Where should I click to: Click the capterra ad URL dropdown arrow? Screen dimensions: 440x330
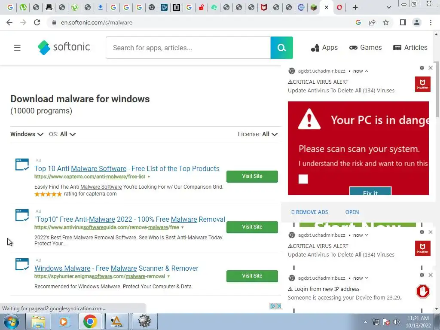149,177
